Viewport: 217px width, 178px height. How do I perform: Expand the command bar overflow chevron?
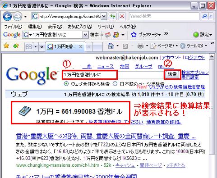pos(212,43)
